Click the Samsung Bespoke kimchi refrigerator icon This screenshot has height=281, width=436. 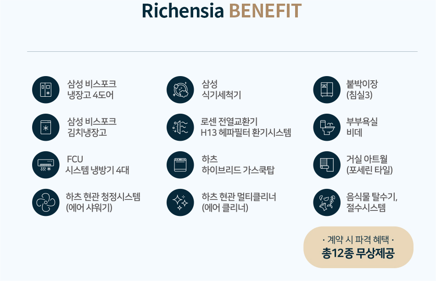coord(46,127)
